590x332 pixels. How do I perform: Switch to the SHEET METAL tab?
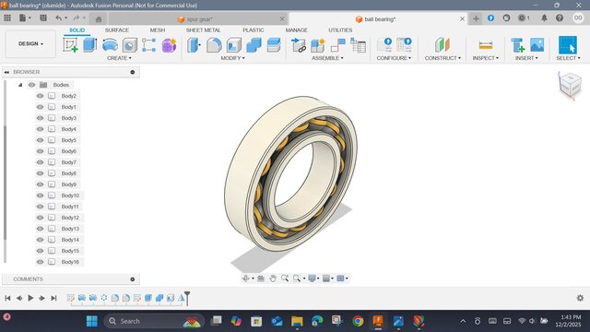point(203,30)
